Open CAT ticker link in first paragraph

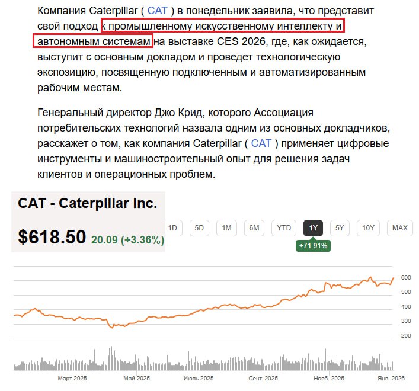pos(158,11)
